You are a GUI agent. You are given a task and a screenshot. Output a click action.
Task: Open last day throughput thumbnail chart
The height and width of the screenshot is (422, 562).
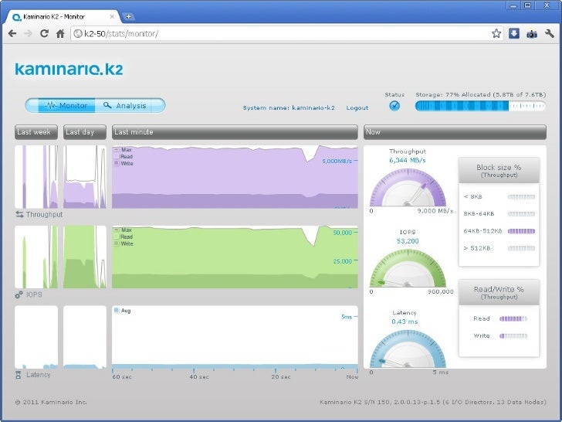85,176
